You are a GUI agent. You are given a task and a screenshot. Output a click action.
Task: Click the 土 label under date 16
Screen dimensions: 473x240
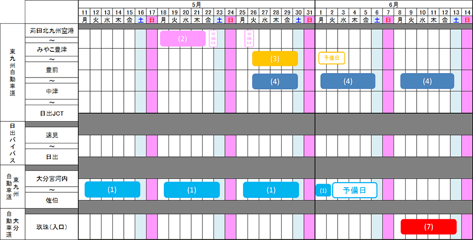point(141,20)
